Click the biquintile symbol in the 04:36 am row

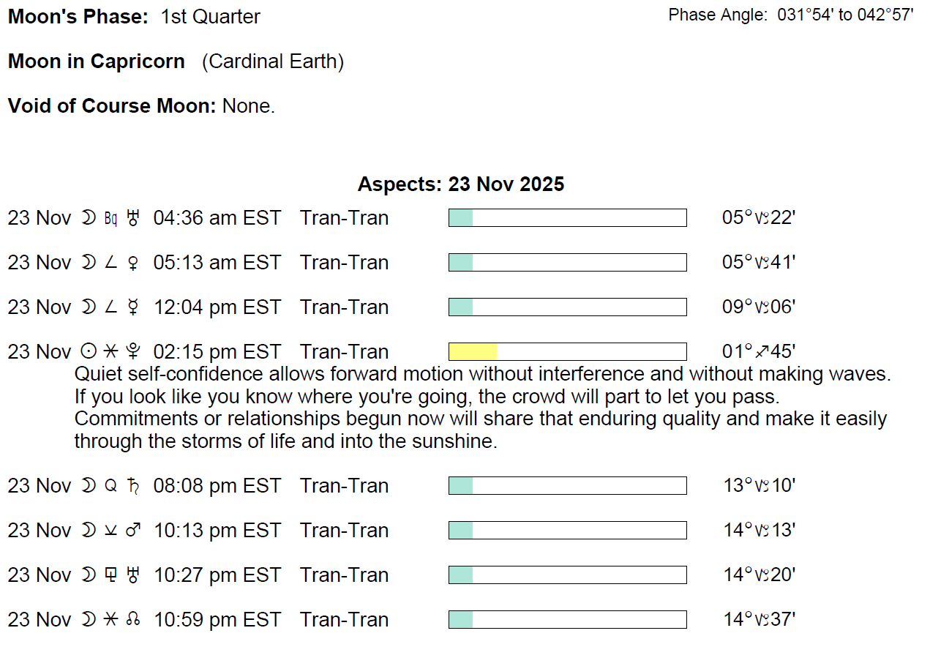110,218
